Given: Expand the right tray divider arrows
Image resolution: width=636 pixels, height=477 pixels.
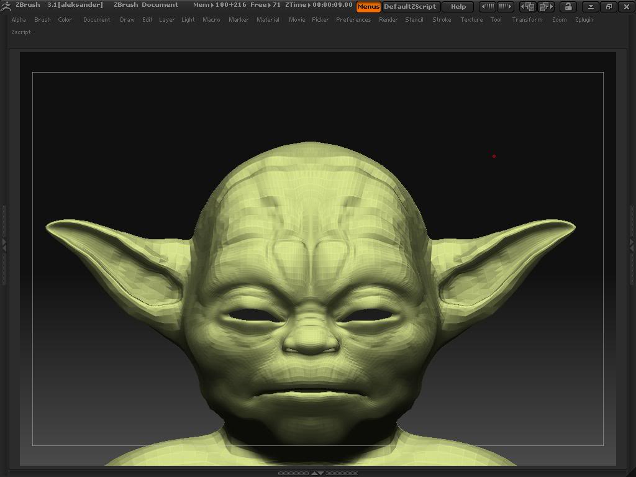Looking at the screenshot, I should coord(632,245).
